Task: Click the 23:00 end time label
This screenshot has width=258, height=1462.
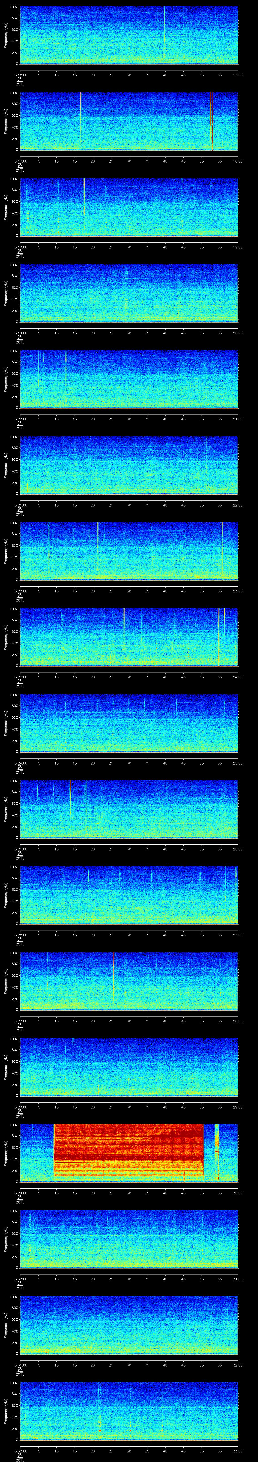Action: pos(238,591)
